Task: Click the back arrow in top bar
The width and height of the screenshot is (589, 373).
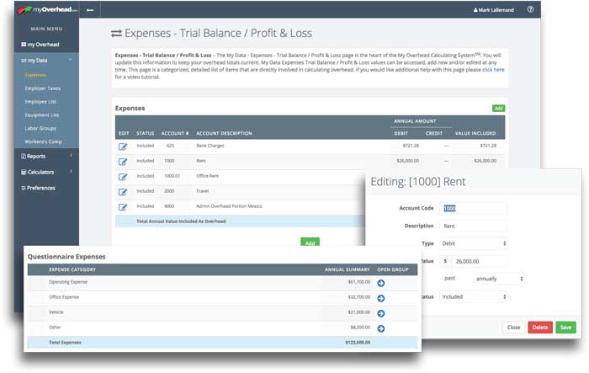Action: [x=90, y=10]
